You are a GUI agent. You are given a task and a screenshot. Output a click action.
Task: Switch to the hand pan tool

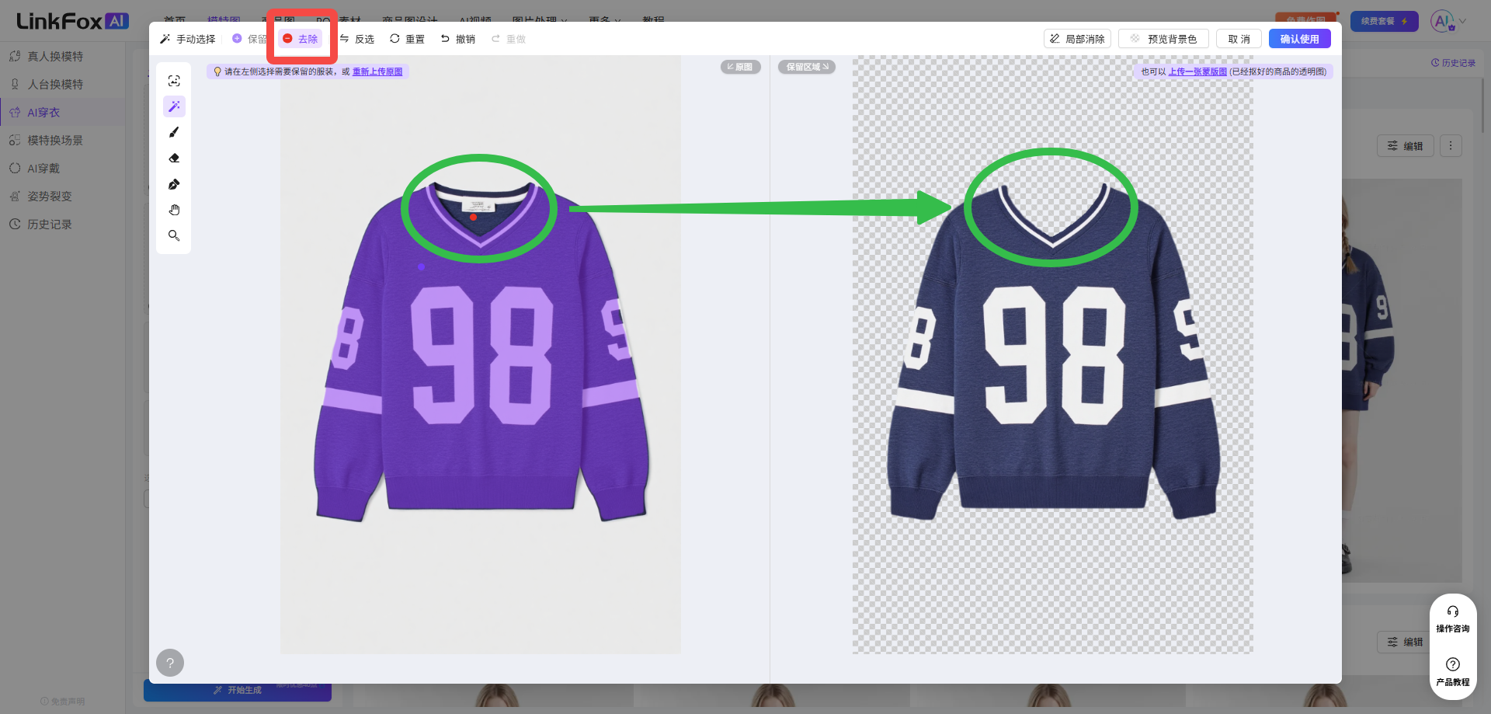point(174,210)
